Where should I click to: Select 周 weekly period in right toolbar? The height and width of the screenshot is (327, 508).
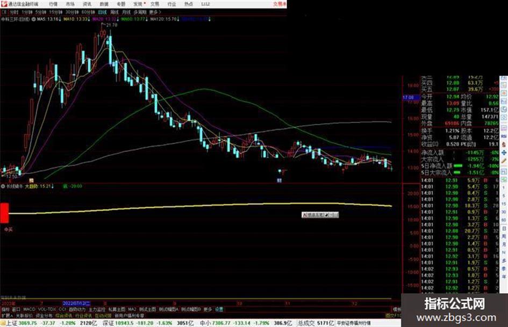click(x=504, y=236)
